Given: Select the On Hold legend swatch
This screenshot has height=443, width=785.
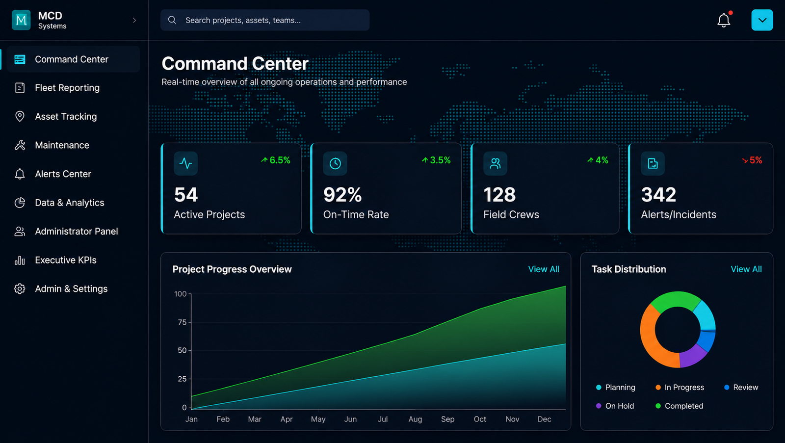Looking at the screenshot, I should point(599,406).
